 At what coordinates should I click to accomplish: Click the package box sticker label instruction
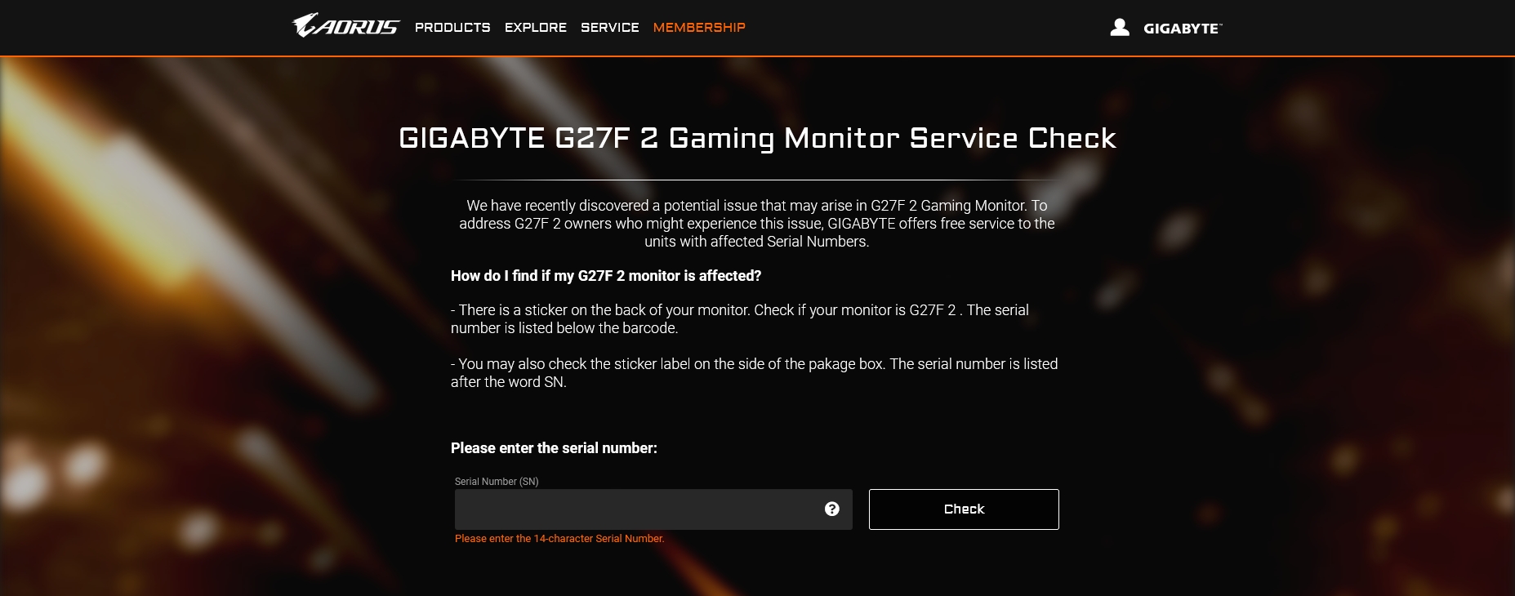[755, 373]
